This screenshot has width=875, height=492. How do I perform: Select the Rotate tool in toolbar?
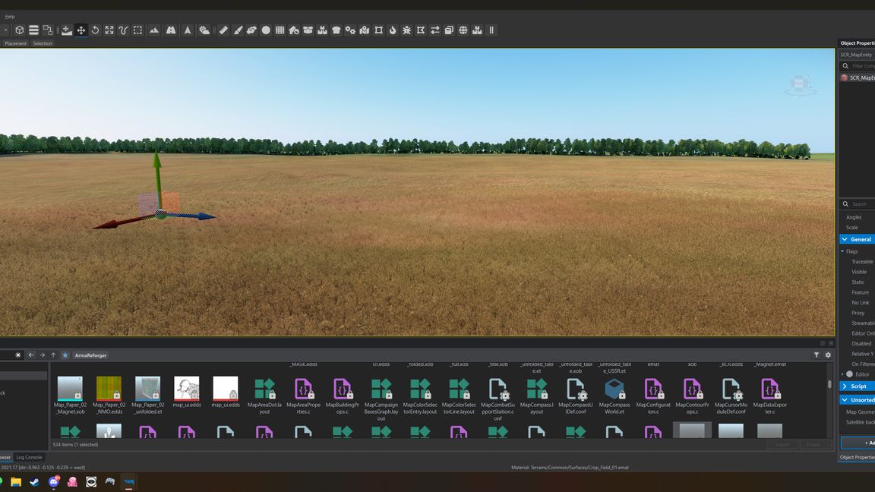95,30
